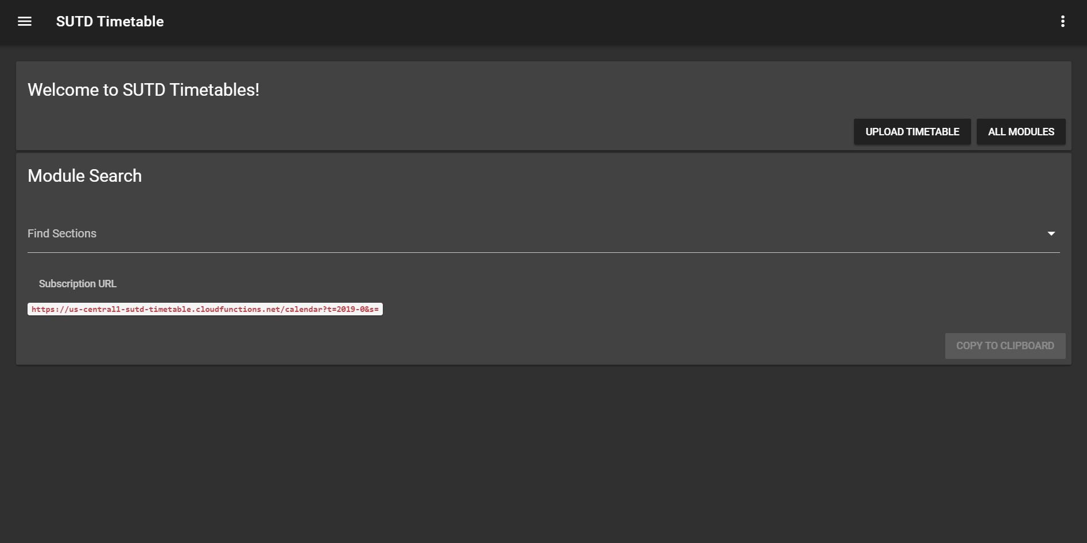Viewport: 1087px width, 543px height.
Task: Open the hamburger navigation menu
Action: click(x=25, y=21)
